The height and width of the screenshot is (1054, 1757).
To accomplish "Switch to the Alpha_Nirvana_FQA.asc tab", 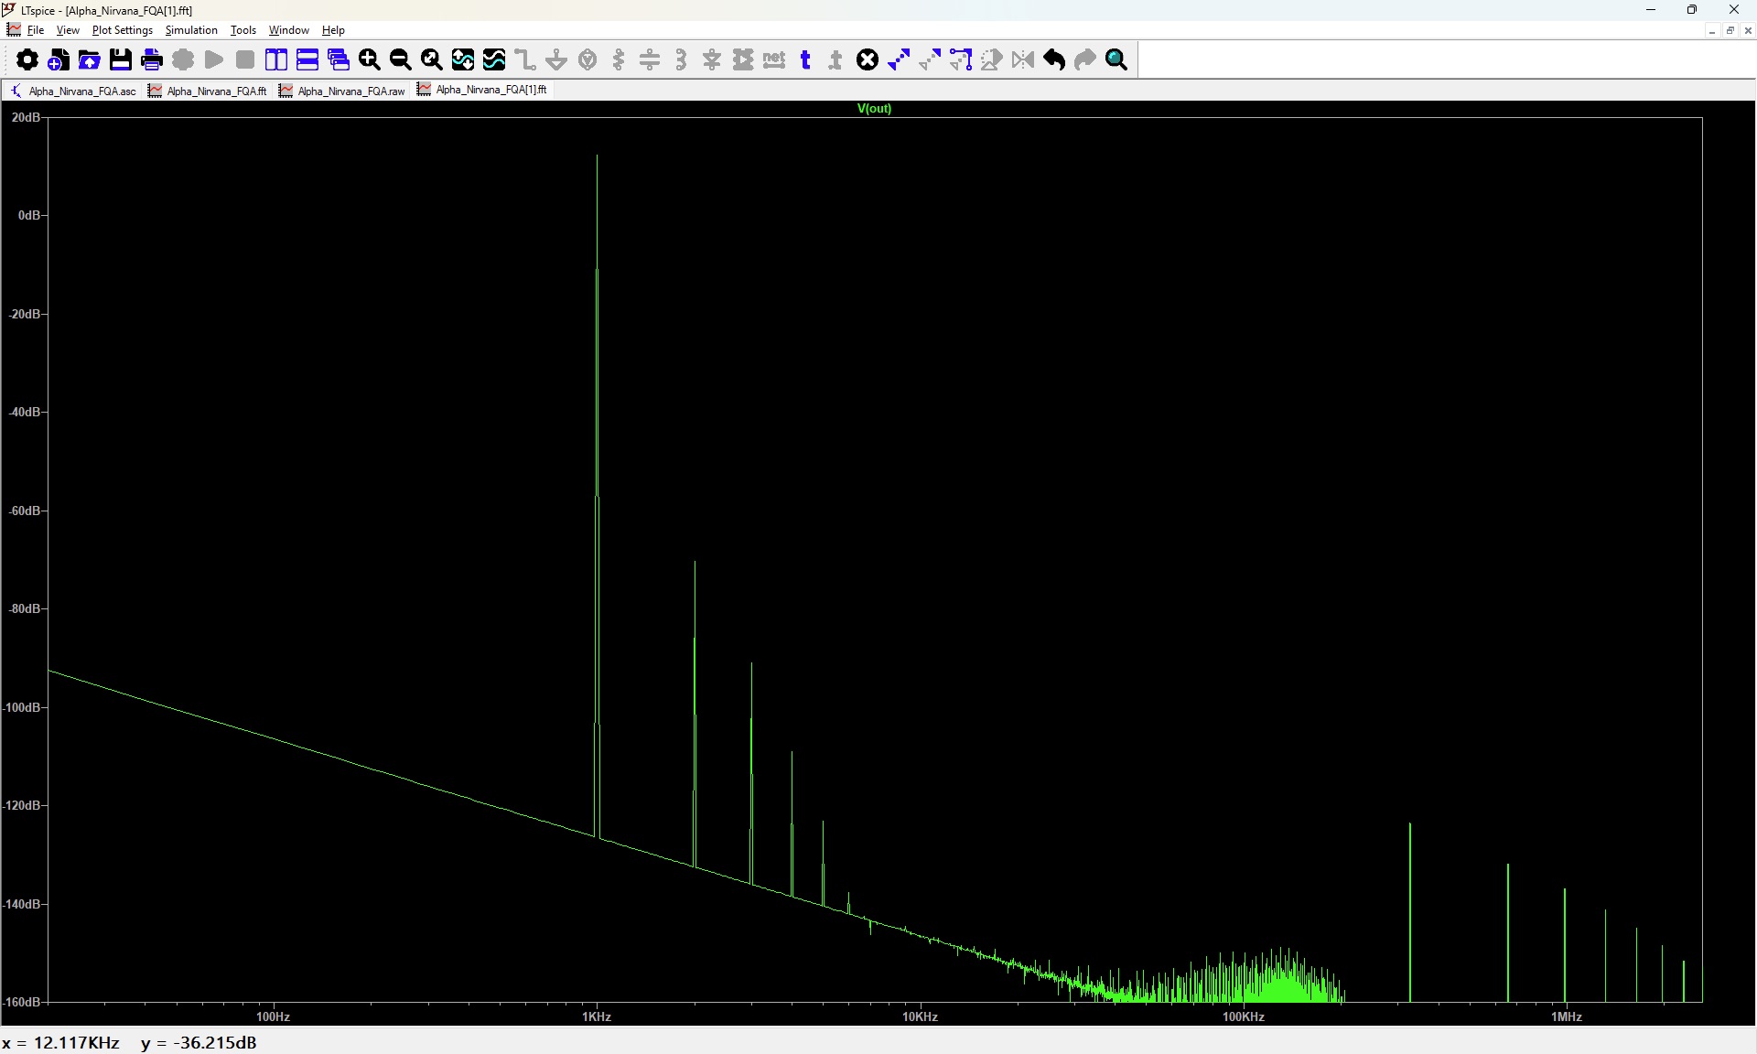I will [73, 91].
